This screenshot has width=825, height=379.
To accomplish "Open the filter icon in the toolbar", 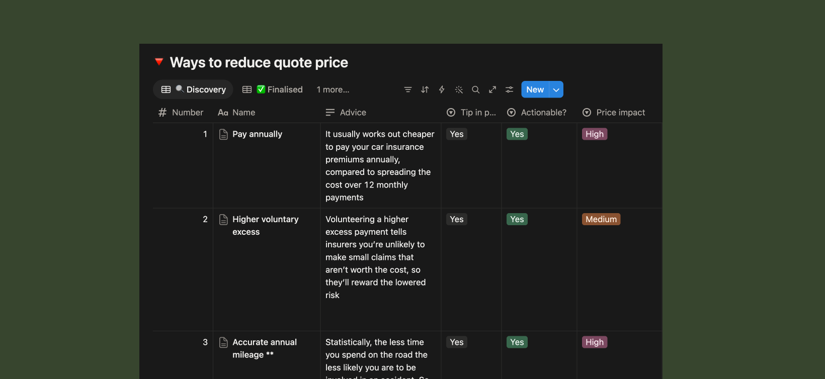I will click(408, 89).
